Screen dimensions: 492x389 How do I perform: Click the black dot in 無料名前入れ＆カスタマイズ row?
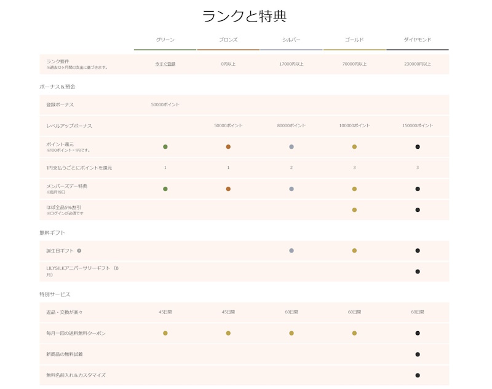418,375
